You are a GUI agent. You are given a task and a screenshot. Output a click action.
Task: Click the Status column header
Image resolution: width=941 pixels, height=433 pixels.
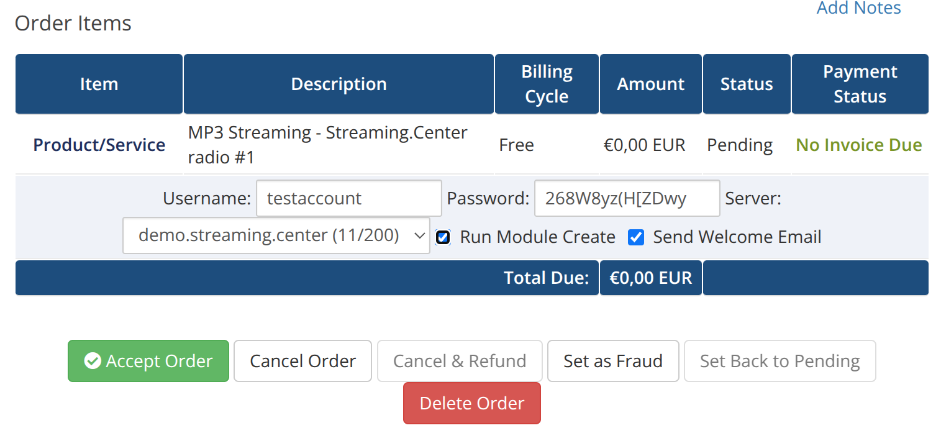(x=747, y=84)
